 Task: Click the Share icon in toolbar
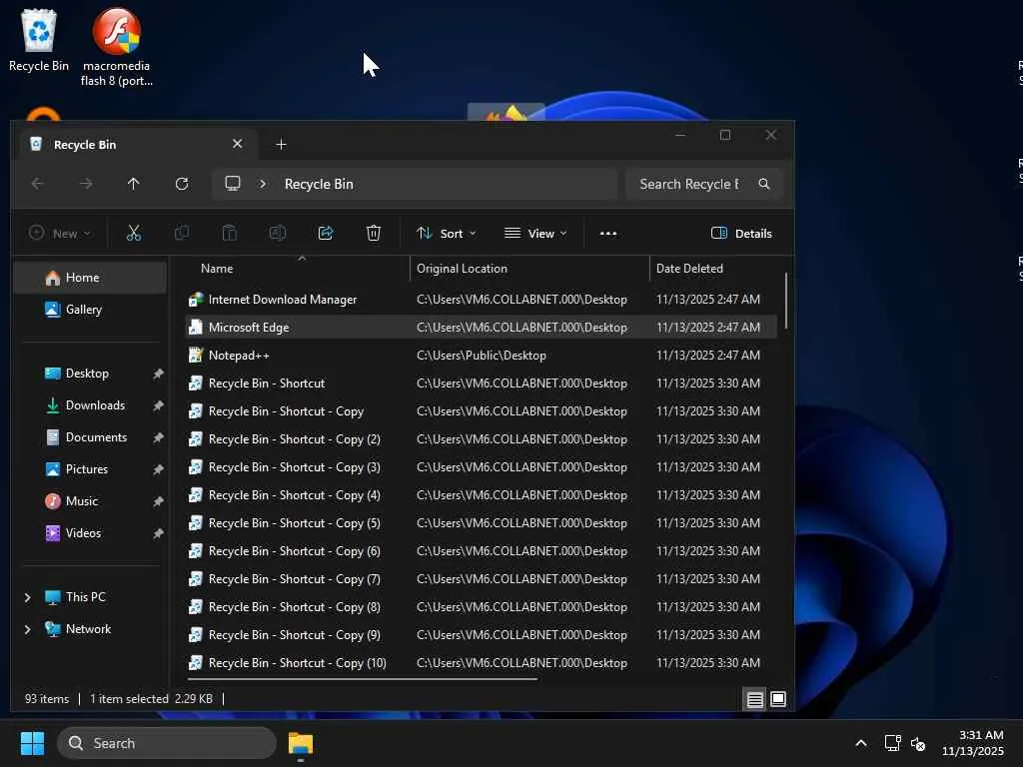[x=326, y=233]
